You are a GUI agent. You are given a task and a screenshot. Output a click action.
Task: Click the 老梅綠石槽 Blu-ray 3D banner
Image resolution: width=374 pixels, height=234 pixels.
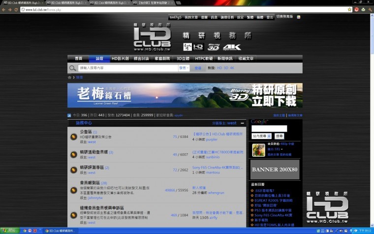tap(185, 96)
